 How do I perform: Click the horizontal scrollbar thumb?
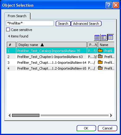point(26,115)
